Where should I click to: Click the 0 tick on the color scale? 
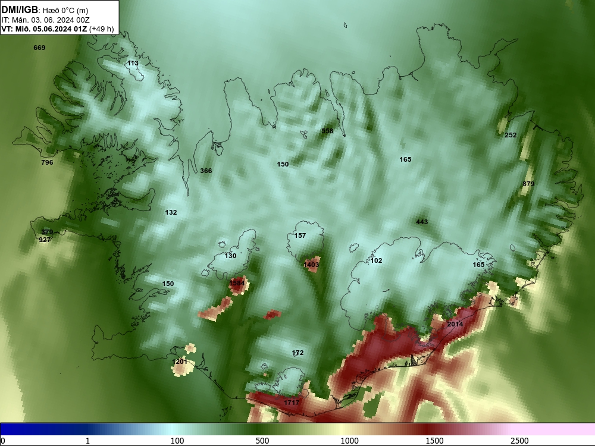[3, 441]
